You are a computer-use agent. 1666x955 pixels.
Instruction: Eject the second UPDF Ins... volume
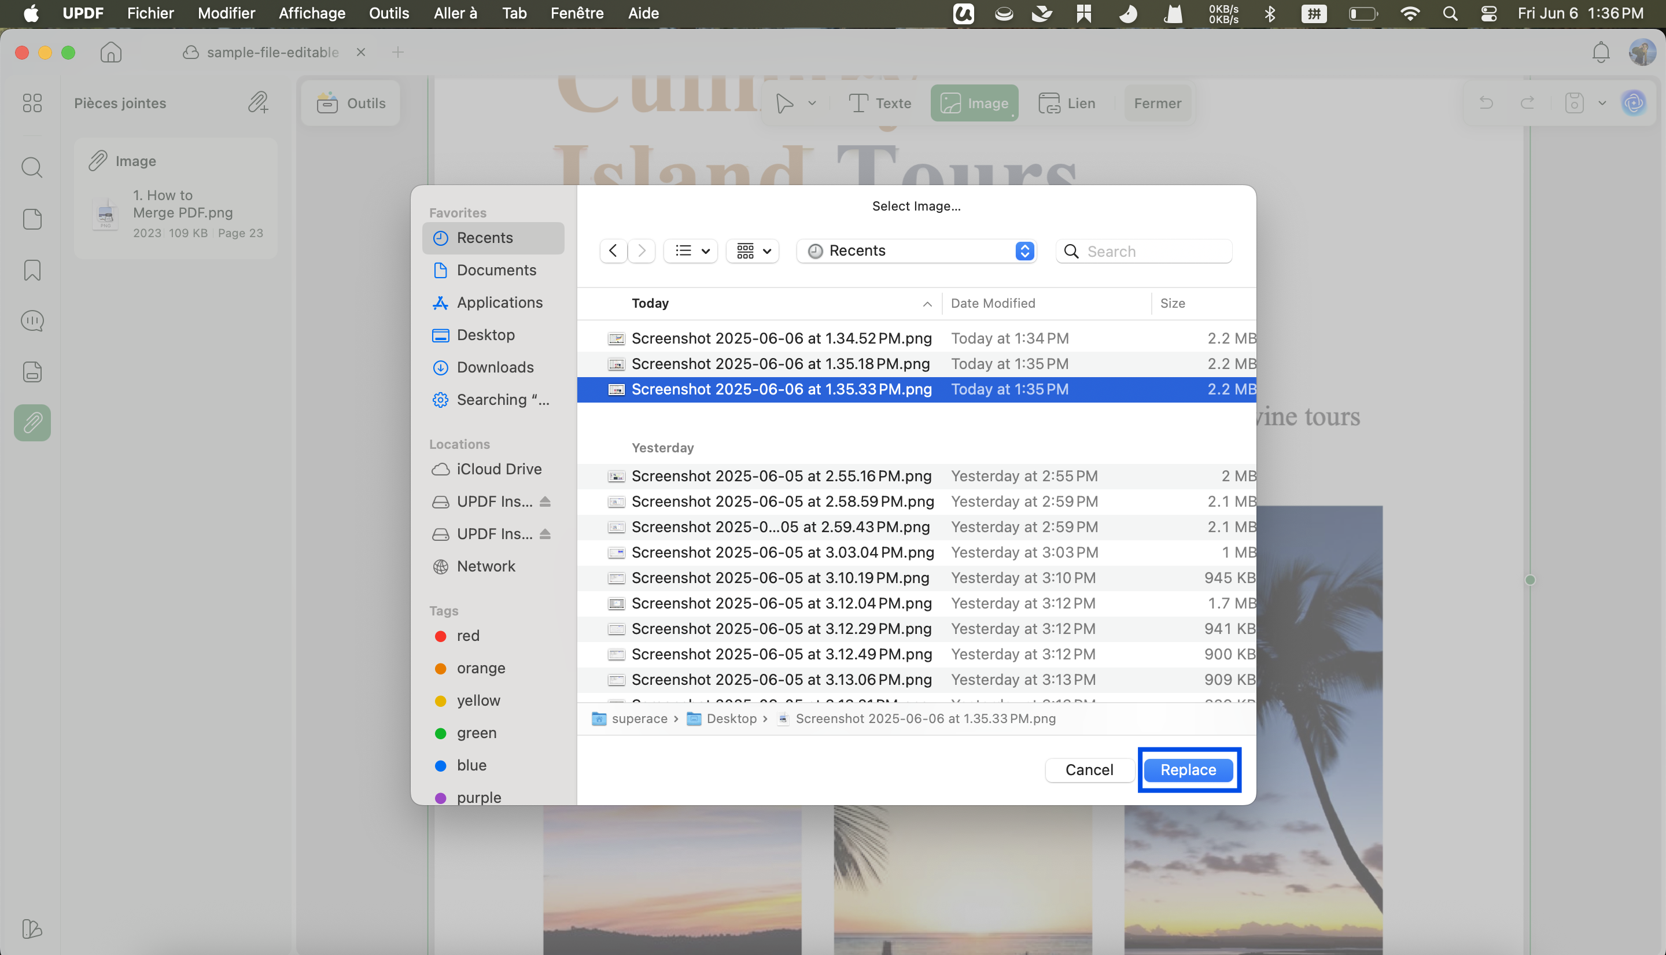pos(544,533)
